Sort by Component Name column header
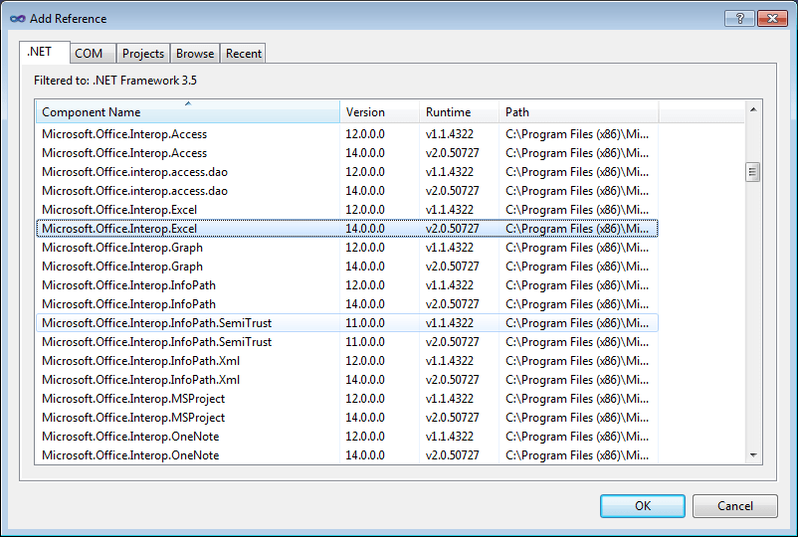This screenshot has height=537, width=798. tap(188, 111)
